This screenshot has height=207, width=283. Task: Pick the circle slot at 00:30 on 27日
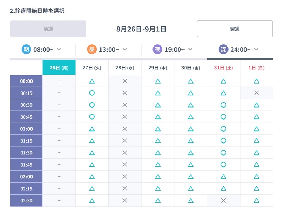pyautogui.click(x=92, y=105)
